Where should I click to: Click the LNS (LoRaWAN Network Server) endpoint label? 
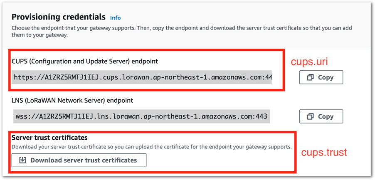click(x=72, y=101)
